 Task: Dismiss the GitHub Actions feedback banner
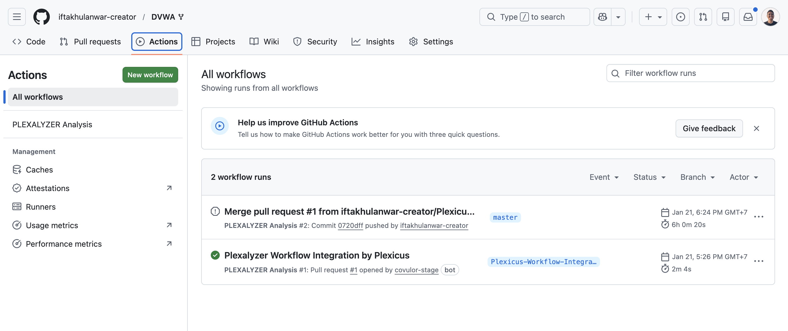point(757,128)
